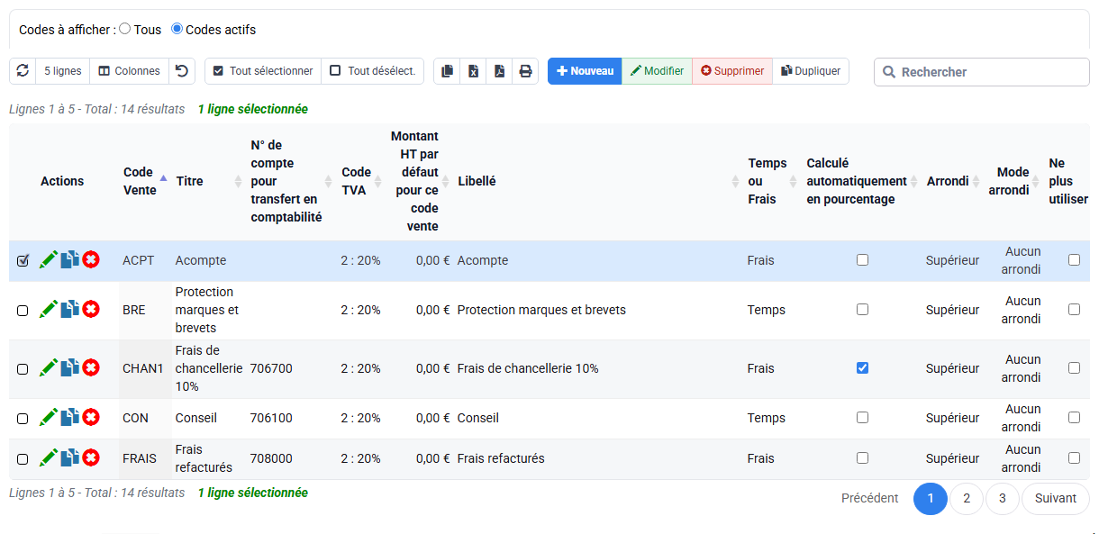Sort by N° de compte column header
The image size is (1099, 534).
291,181
